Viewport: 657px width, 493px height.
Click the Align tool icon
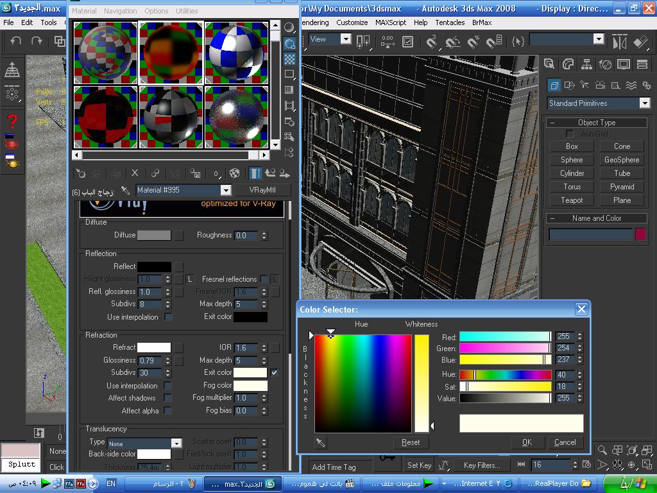point(640,42)
